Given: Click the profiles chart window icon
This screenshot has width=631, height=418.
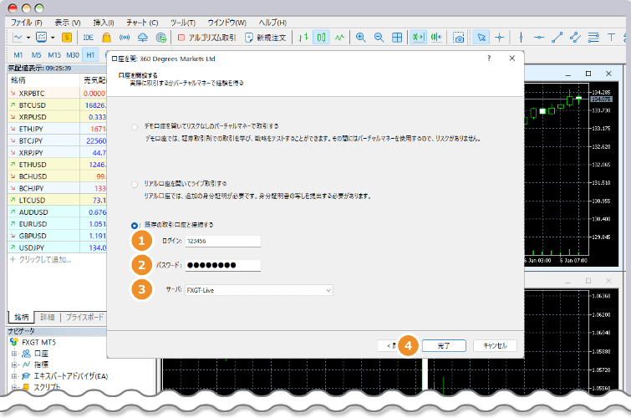Looking at the screenshot, I should 42,38.
